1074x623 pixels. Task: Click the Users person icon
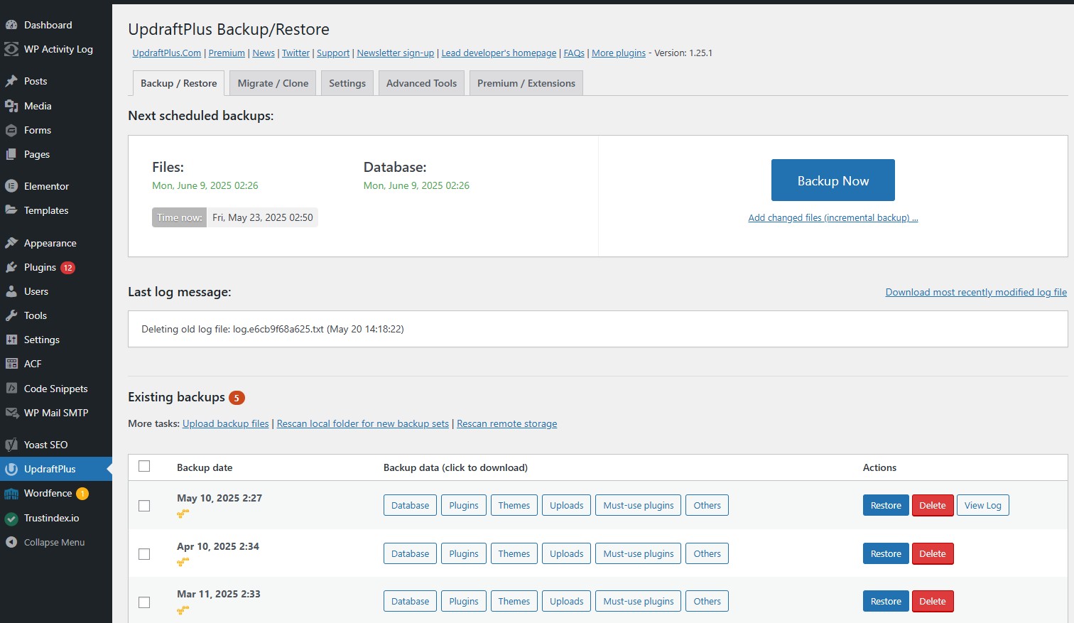click(x=11, y=291)
